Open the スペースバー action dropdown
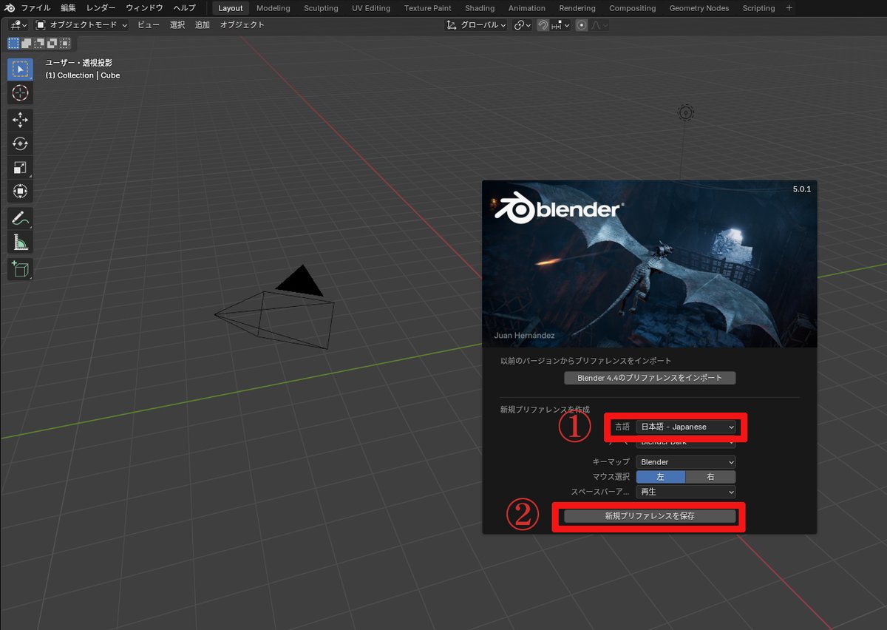Image resolution: width=887 pixels, height=630 pixels. 686,492
